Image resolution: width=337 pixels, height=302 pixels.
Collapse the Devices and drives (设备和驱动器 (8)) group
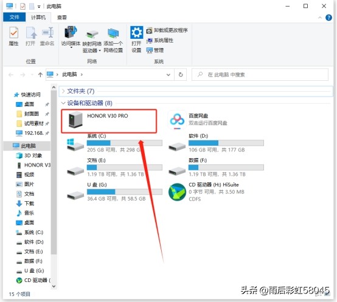click(63, 103)
